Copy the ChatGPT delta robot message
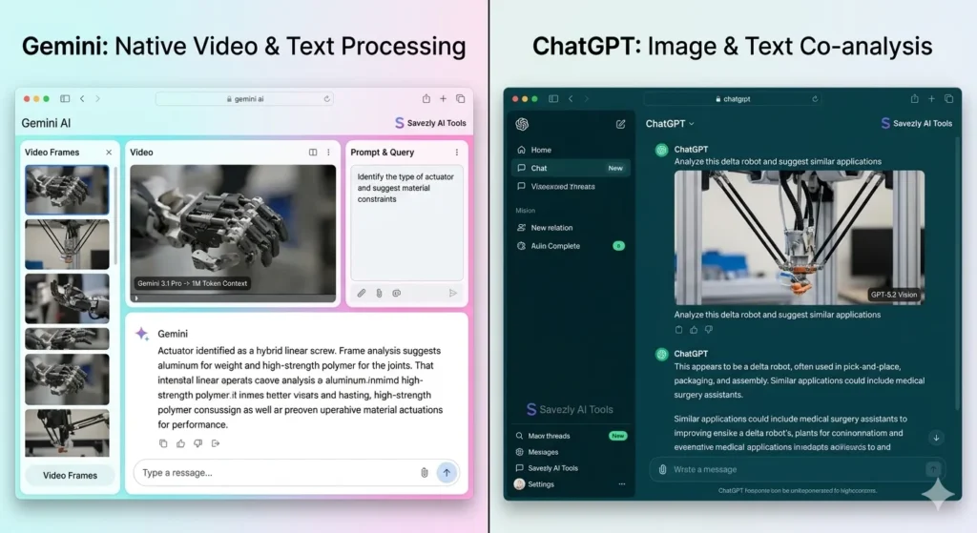Viewport: 977px width, 533px height. click(678, 330)
